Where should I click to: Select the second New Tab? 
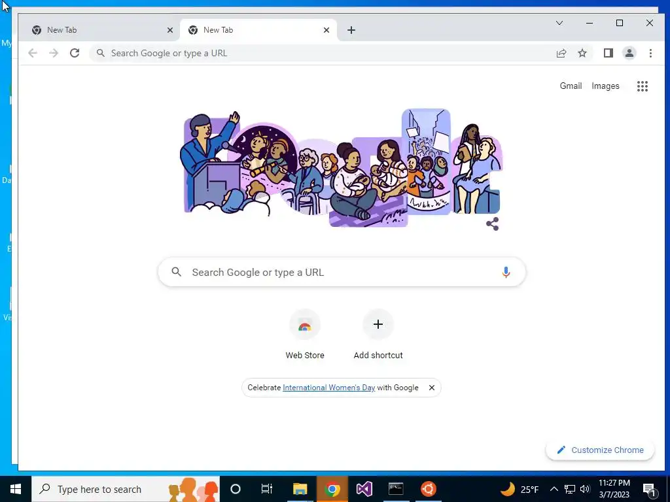[258, 30]
